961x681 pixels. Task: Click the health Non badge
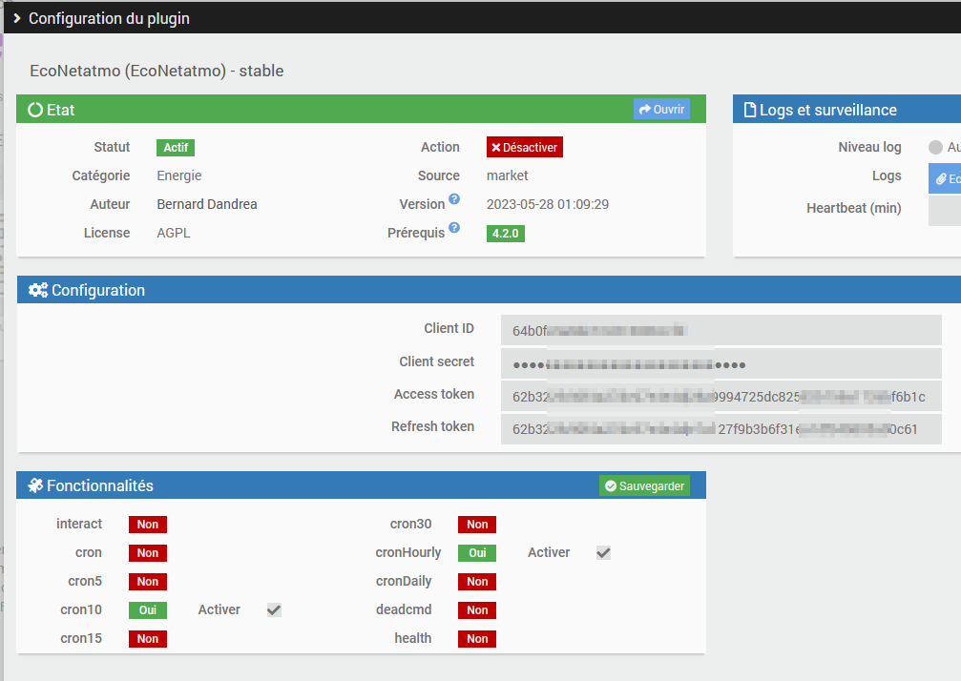coord(477,639)
